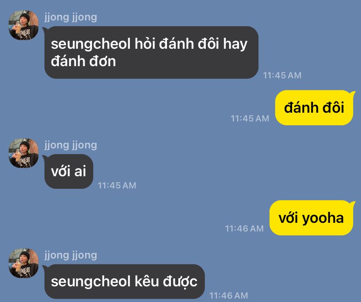Select the 'seungcheol hỏi đánh đôi hay đánh đơn' bubble
361x302 pixels.
click(x=151, y=52)
